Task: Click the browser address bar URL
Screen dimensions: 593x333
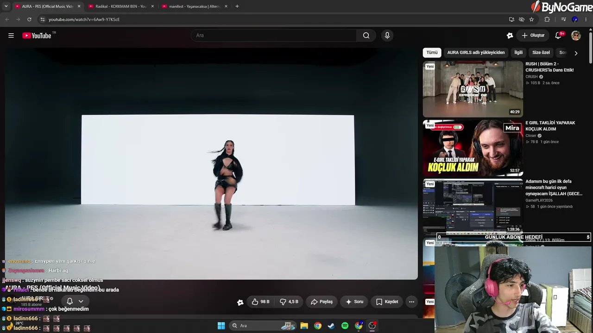Action: (84, 19)
